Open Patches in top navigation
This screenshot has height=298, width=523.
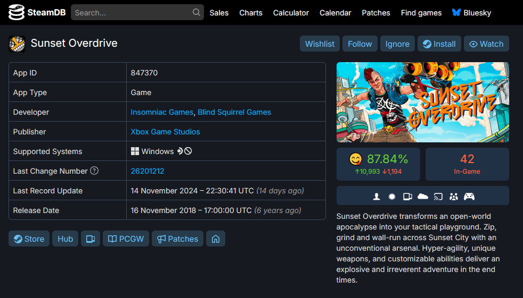click(x=376, y=13)
